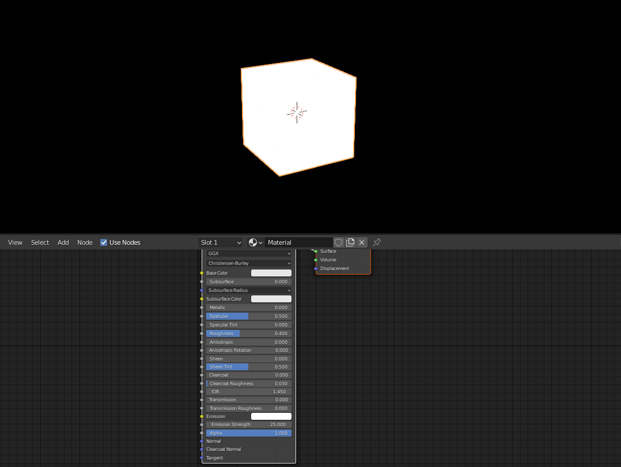This screenshot has width=621, height=467.
Task: Click the Base Color swatch
Action: [x=272, y=272]
